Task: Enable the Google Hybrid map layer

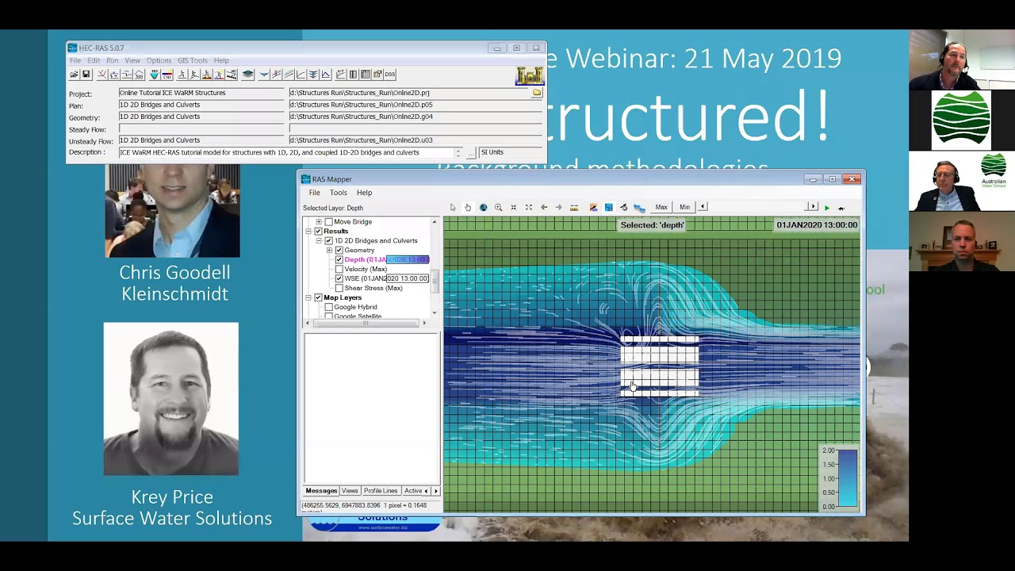Action: (x=329, y=308)
